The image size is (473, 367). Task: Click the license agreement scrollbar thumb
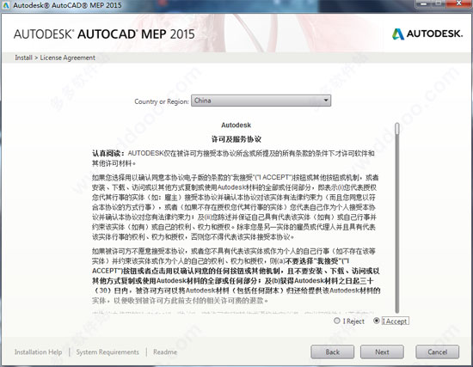coord(397,128)
